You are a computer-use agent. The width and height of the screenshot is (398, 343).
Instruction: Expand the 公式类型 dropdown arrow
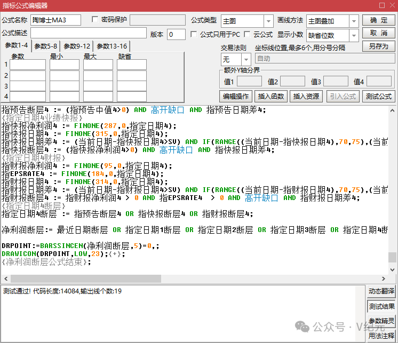coord(268,21)
